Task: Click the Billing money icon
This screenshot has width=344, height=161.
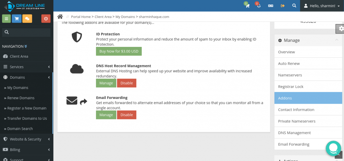Action: coord(5,149)
